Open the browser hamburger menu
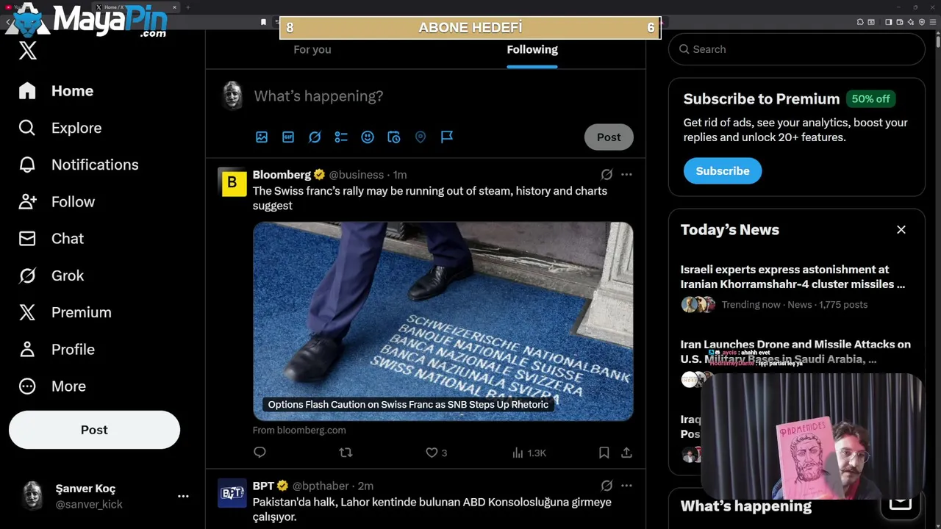The image size is (941, 529). coord(933,22)
